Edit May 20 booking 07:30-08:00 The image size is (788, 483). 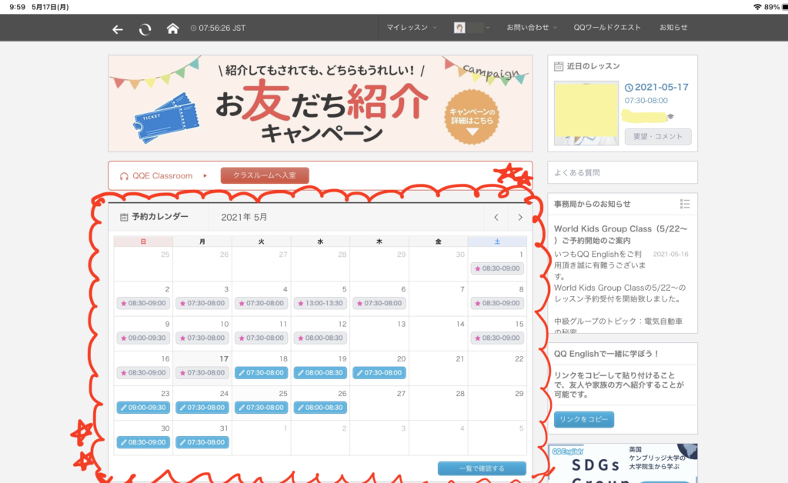click(x=379, y=372)
